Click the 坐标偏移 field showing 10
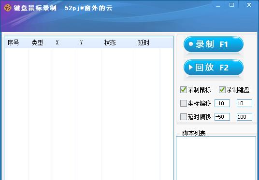 point(245,103)
